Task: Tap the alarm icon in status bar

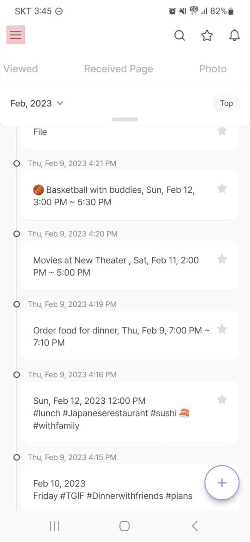Action: [x=172, y=11]
